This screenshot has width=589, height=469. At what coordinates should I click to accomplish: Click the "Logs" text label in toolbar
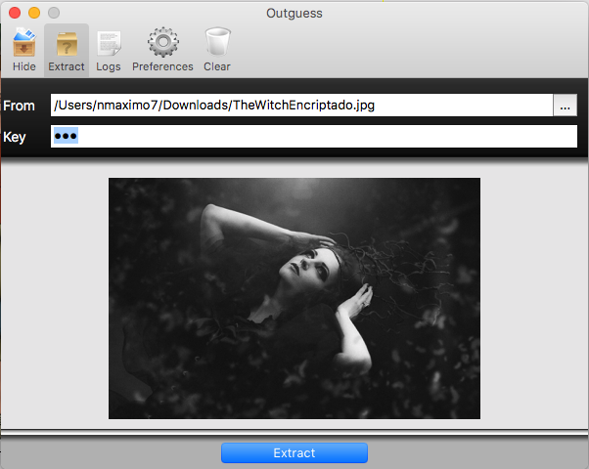pos(109,66)
